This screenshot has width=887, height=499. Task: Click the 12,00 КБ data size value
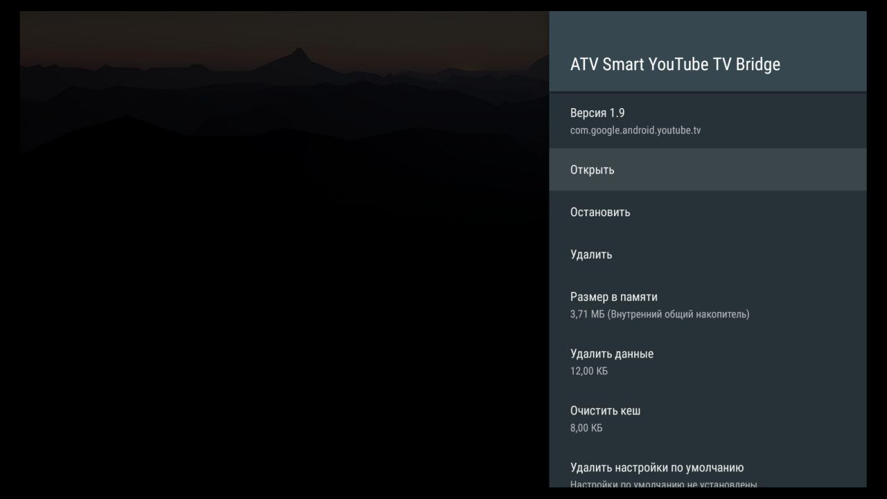pyautogui.click(x=589, y=371)
